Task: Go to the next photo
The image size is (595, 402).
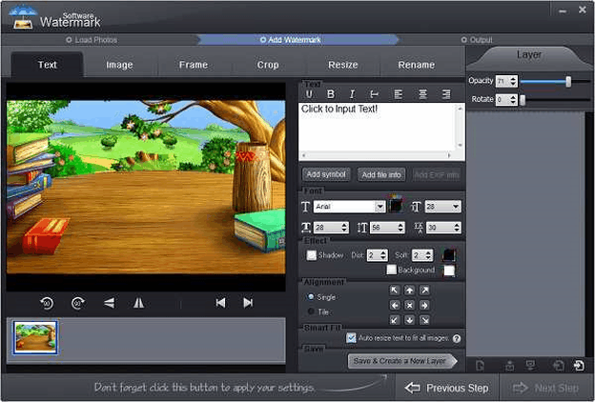Action: pos(248,303)
